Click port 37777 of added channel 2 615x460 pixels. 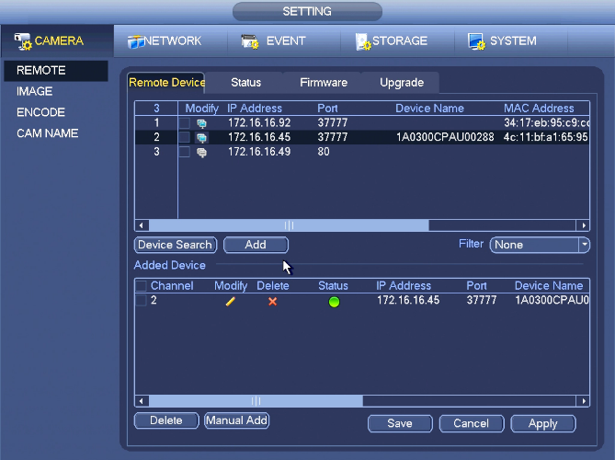(x=482, y=300)
